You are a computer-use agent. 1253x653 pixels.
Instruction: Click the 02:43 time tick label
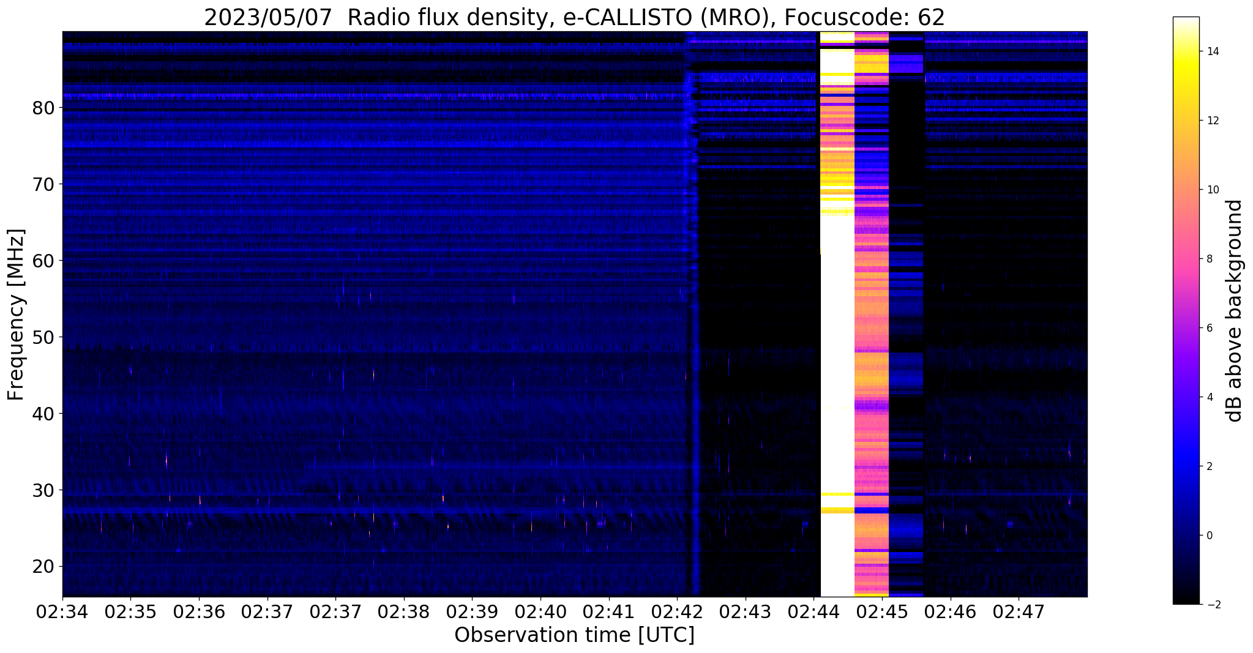pos(746,611)
